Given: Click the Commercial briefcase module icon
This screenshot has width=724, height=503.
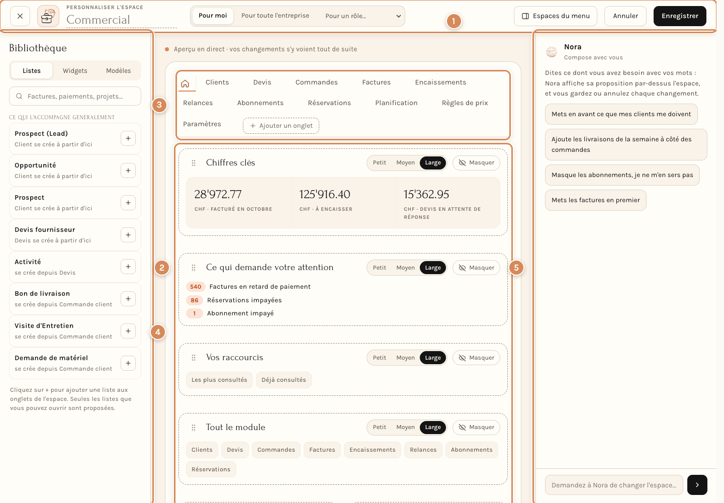Looking at the screenshot, I should coord(48,16).
